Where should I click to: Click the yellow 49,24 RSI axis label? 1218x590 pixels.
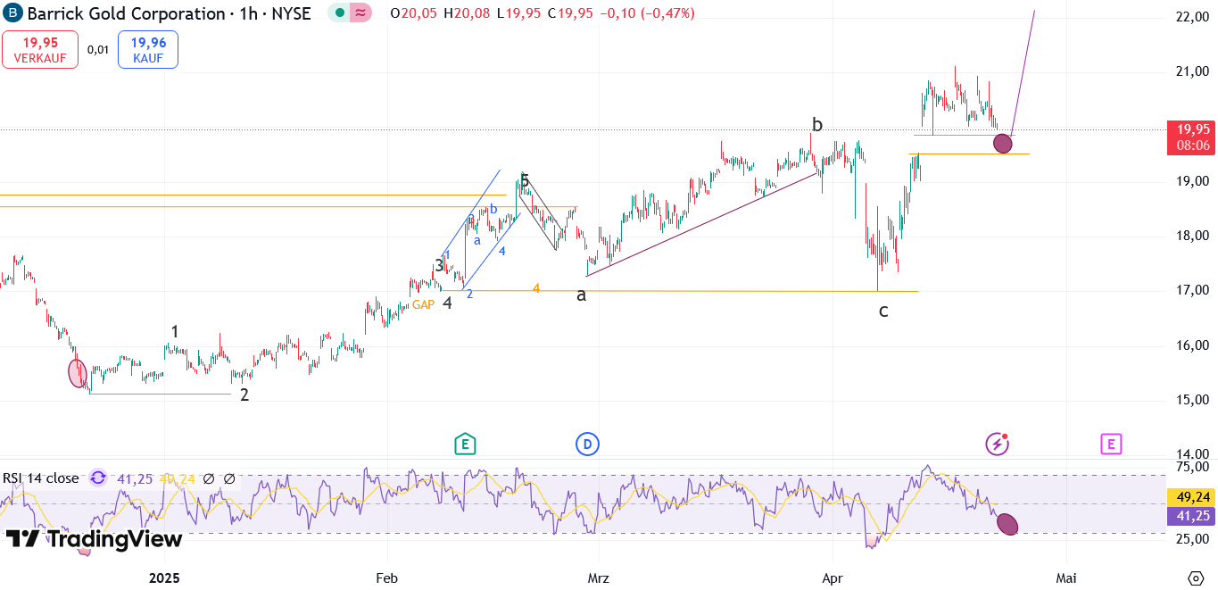point(1192,498)
